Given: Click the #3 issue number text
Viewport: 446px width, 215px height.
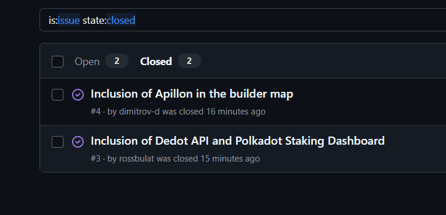Looking at the screenshot, I should pos(95,159).
